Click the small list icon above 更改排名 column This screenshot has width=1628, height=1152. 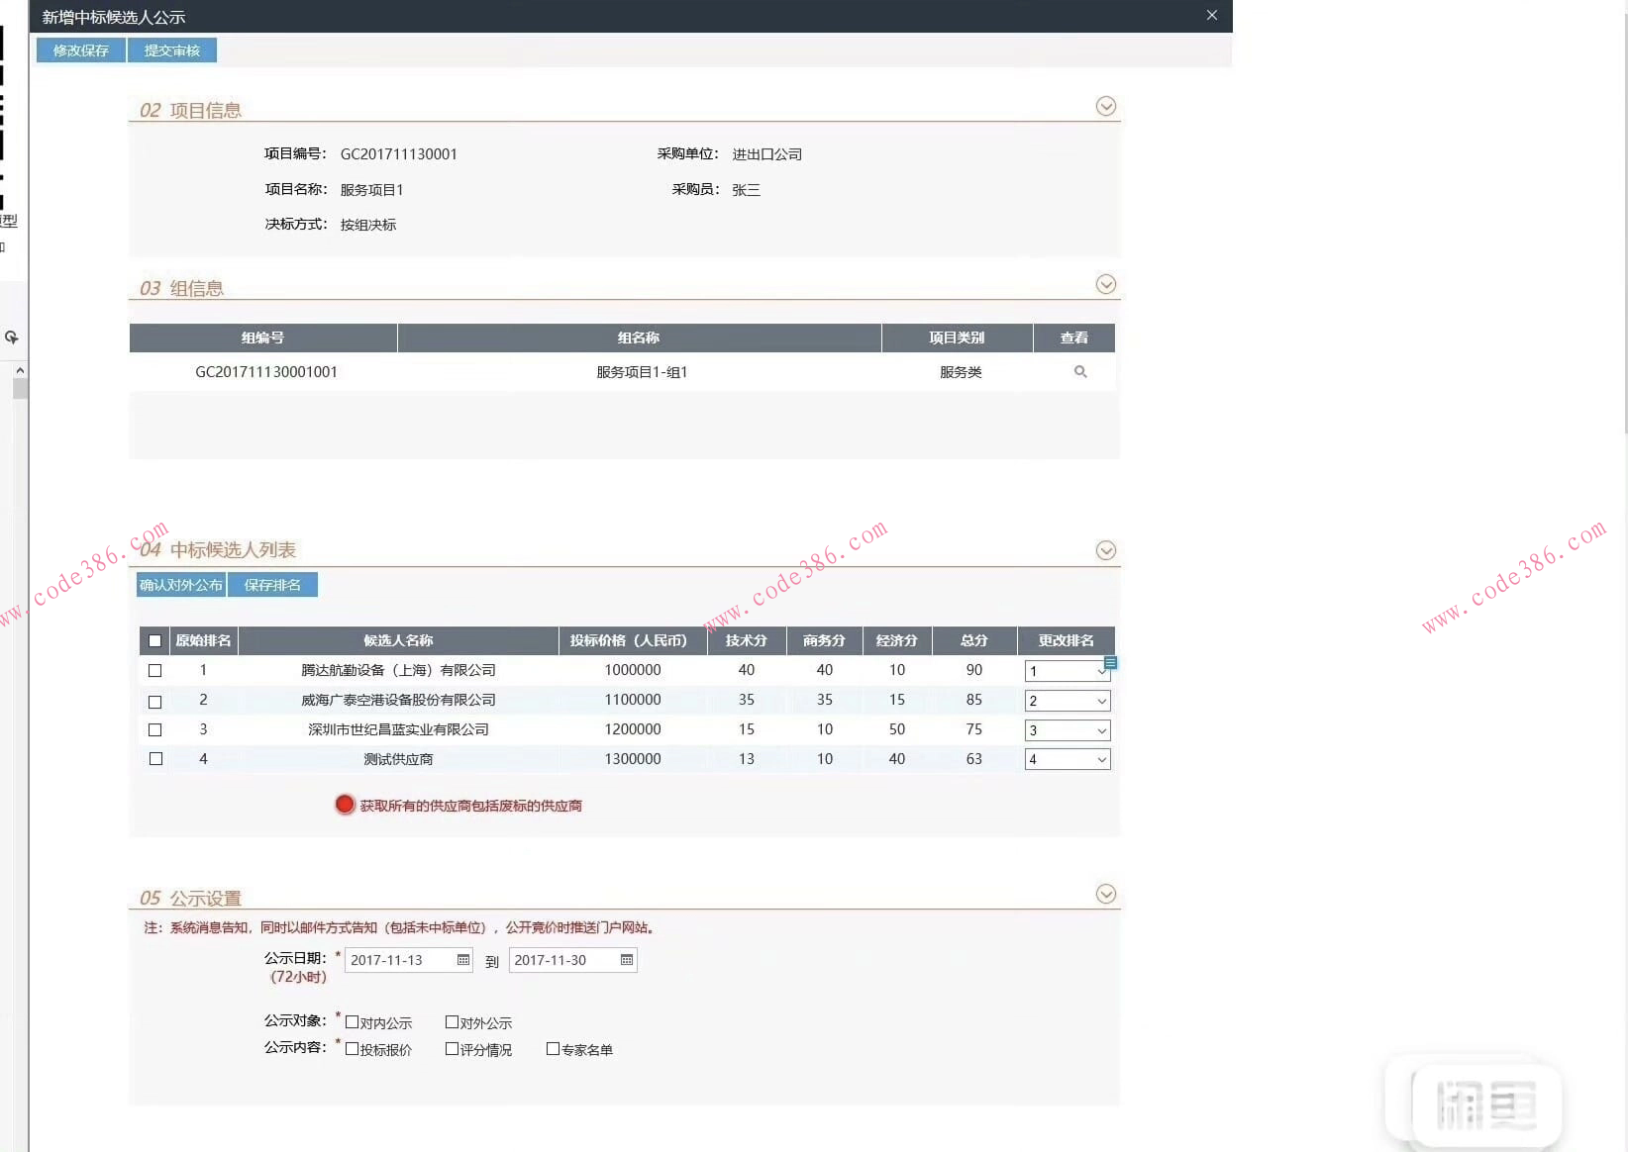pos(1110,662)
